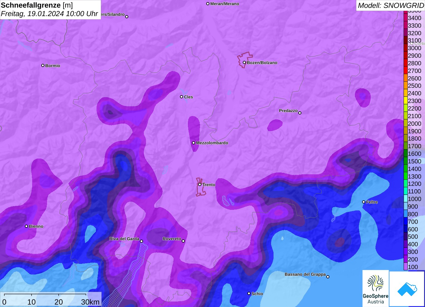The width and height of the screenshot is (425, 307).
Task: Click the 1200 legend value
Action: (414, 184)
